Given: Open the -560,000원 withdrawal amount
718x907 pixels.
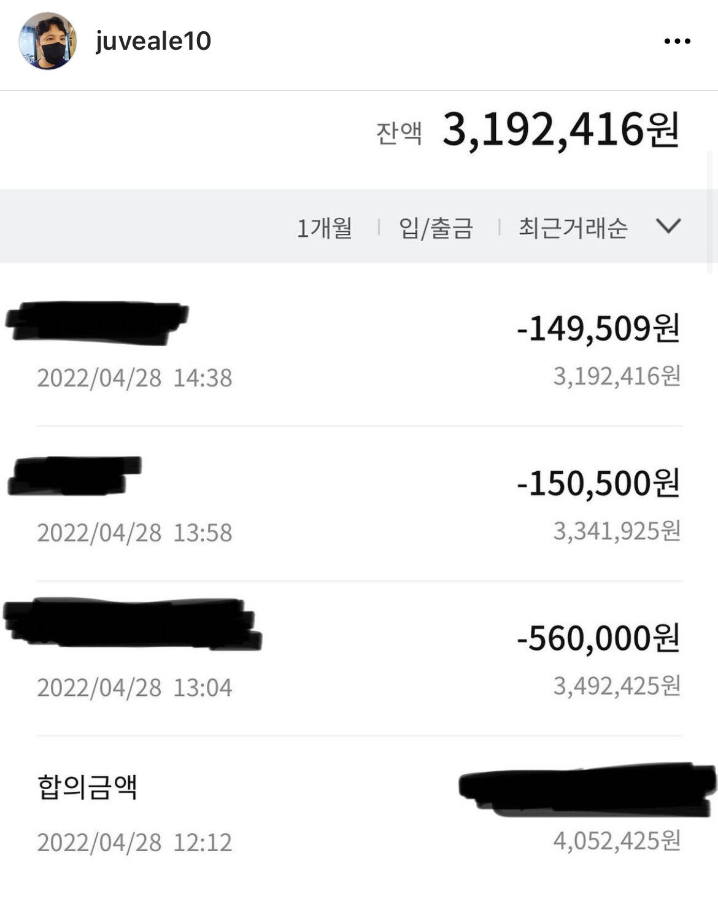Looking at the screenshot, I should coord(598,638).
